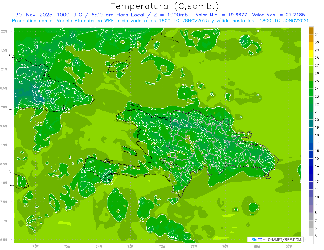The image size is (324, 250).
Task: Click the "18N" latitude axis label
Action: click(x=4, y=183)
